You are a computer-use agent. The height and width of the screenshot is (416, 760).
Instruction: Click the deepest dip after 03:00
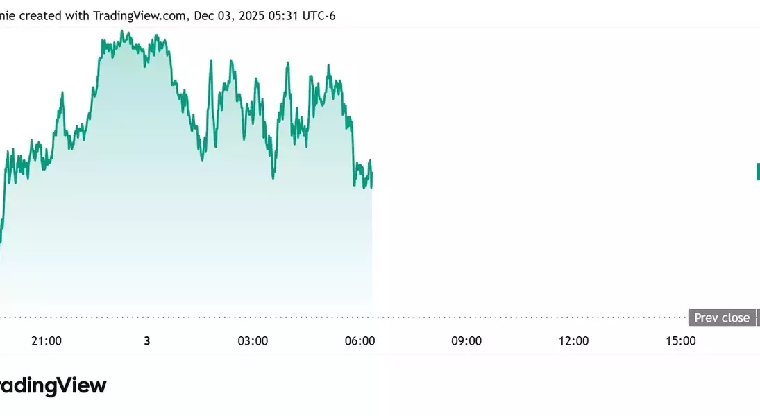273,177
